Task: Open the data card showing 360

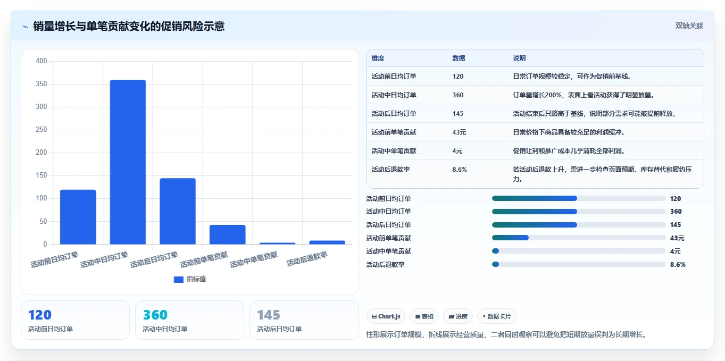Action: (x=189, y=320)
